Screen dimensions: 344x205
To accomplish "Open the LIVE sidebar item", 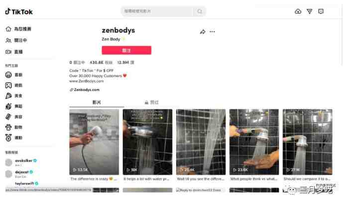I will 14,52.
